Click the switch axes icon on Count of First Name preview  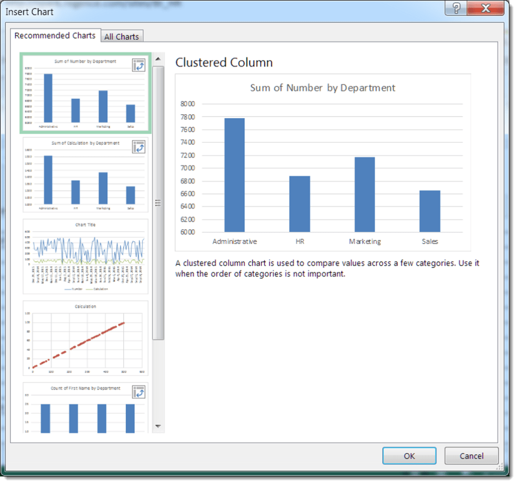click(x=139, y=391)
